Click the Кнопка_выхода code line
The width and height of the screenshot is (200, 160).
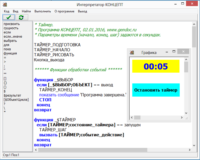point(49,60)
